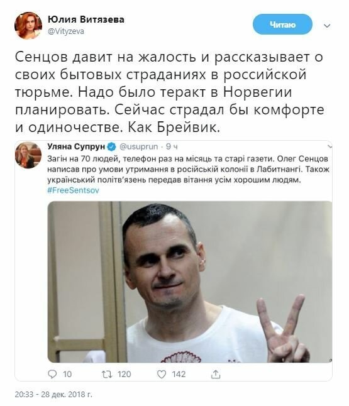Image resolution: width=349 pixels, height=406 pixels.
Task: Open tweet timestamp 20:33 - 28 дек. 2018
Action: 53,394
